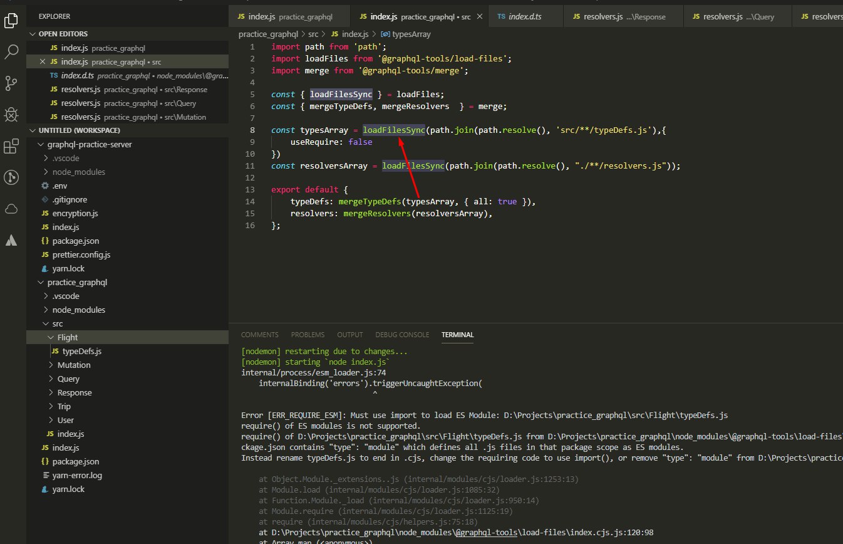The image size is (843, 544).
Task: Close the src index.js open editor
Action: coord(43,62)
